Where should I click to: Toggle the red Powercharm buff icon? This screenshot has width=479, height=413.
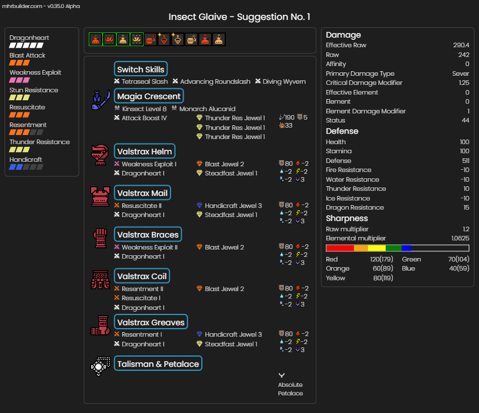point(96,39)
